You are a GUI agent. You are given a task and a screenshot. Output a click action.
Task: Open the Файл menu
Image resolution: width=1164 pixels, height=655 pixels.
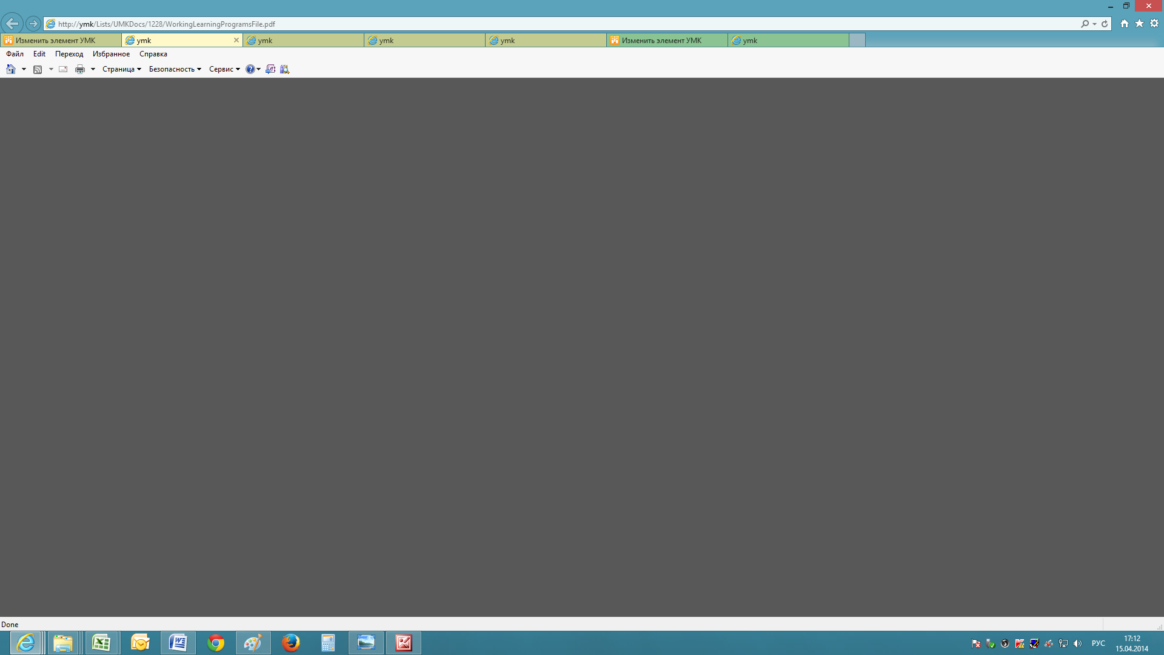[x=15, y=54]
